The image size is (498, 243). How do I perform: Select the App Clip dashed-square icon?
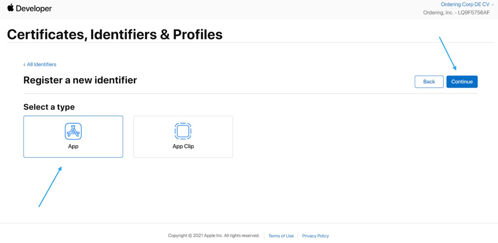pos(183,131)
